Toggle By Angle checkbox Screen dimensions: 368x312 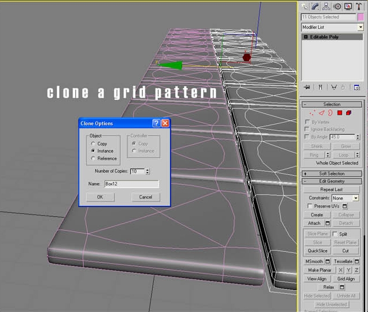pyautogui.click(x=307, y=136)
